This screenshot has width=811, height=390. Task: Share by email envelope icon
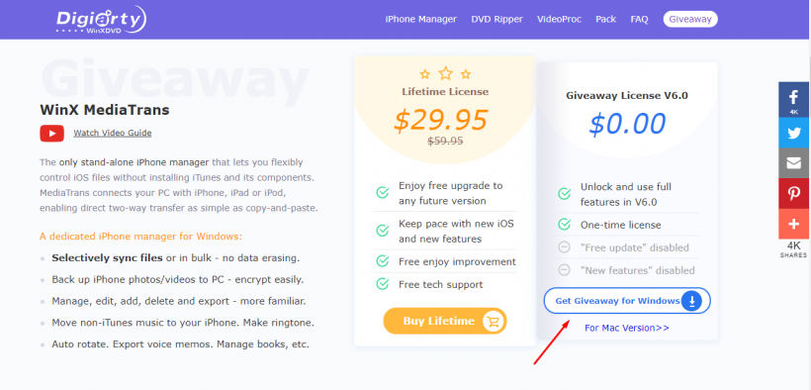point(793,163)
